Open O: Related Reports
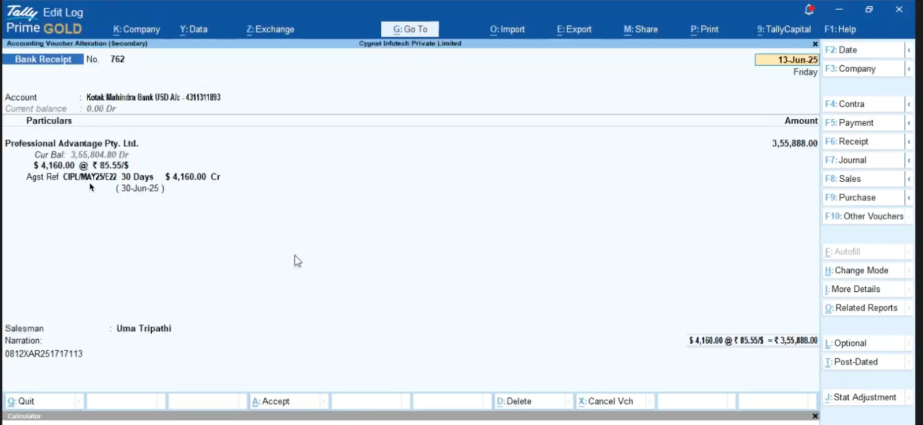The height and width of the screenshot is (425, 923). [x=863, y=308]
